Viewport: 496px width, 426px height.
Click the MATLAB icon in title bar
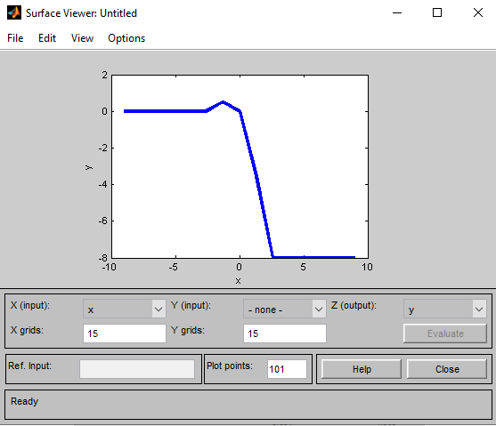pos(14,13)
